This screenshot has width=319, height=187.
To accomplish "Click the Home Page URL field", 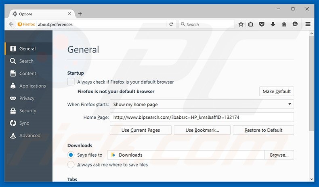I will 202,117.
